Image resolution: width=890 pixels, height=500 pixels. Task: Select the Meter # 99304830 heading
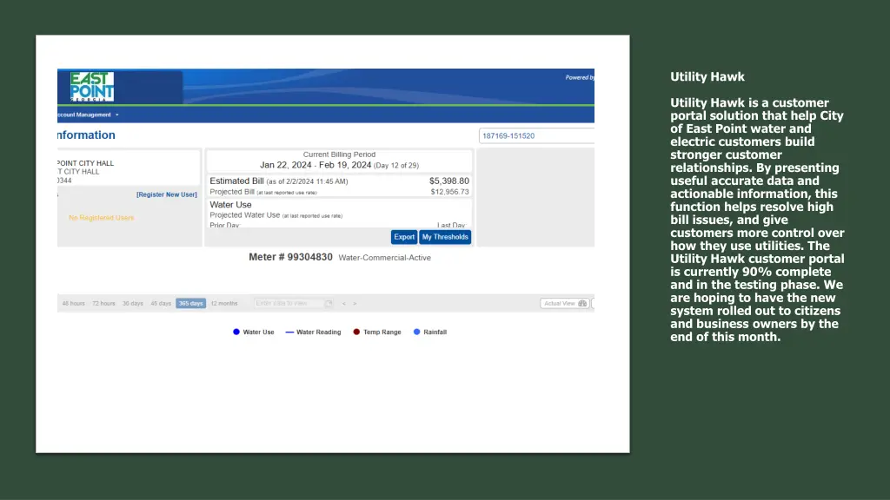(x=290, y=257)
